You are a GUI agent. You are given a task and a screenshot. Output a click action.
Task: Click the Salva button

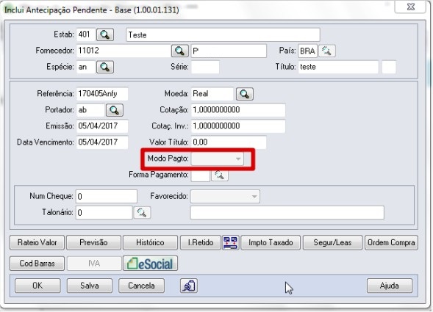coord(90,286)
